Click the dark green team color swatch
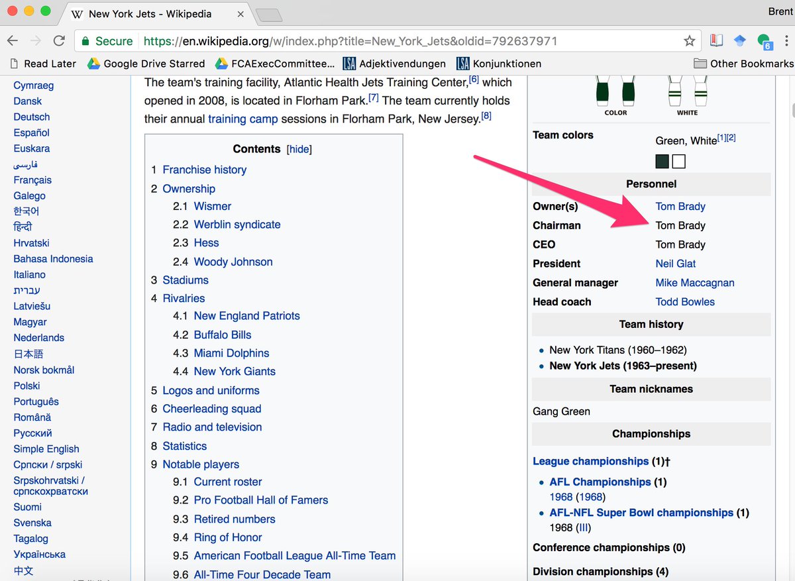This screenshot has width=795, height=581. pos(662,161)
